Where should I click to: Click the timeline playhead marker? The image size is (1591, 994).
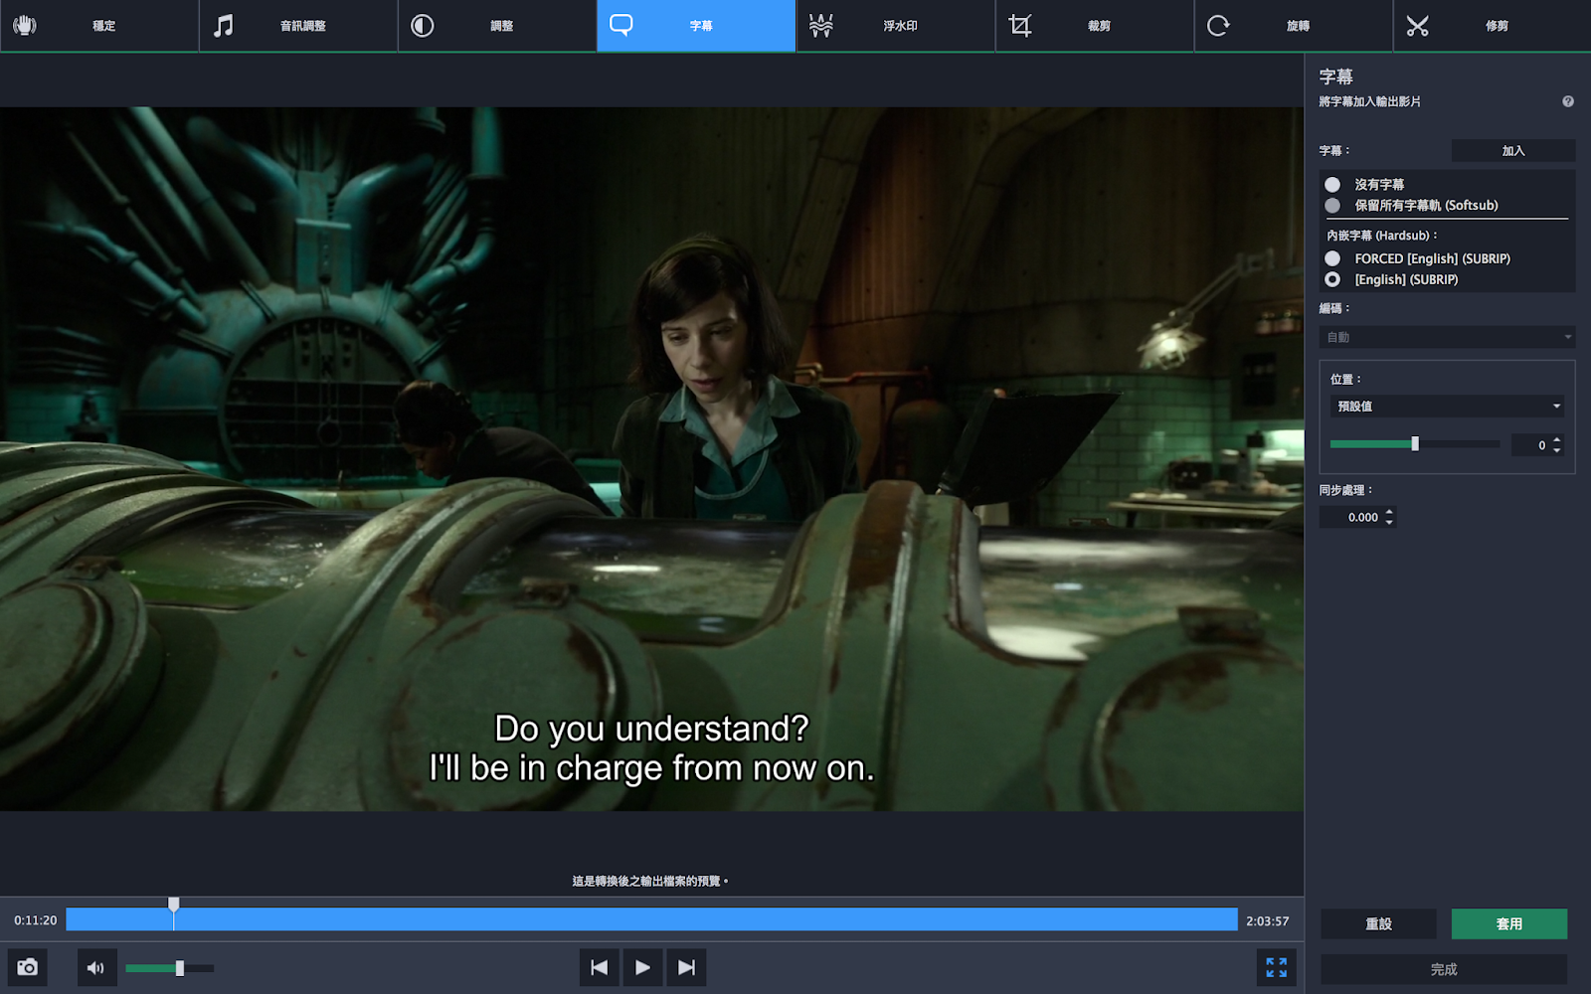pyautogui.click(x=174, y=906)
